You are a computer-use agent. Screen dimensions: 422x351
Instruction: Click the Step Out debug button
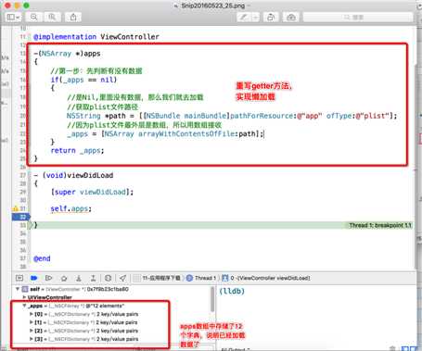(x=93, y=278)
